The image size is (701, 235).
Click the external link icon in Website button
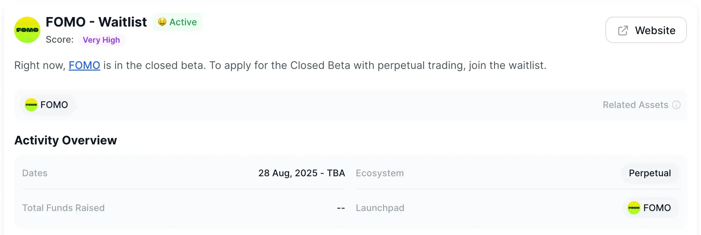[623, 31]
